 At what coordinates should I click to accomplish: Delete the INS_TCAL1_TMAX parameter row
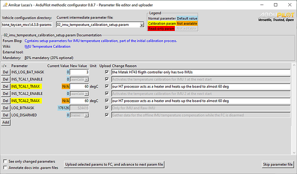coord(6,86)
